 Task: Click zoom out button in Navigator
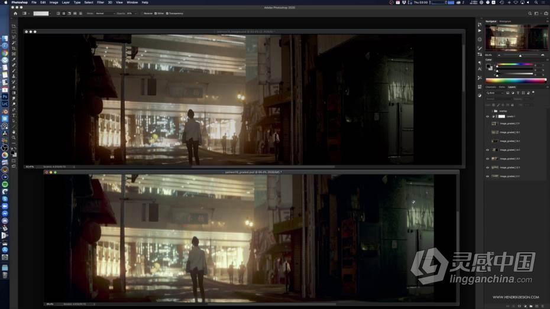coord(499,55)
